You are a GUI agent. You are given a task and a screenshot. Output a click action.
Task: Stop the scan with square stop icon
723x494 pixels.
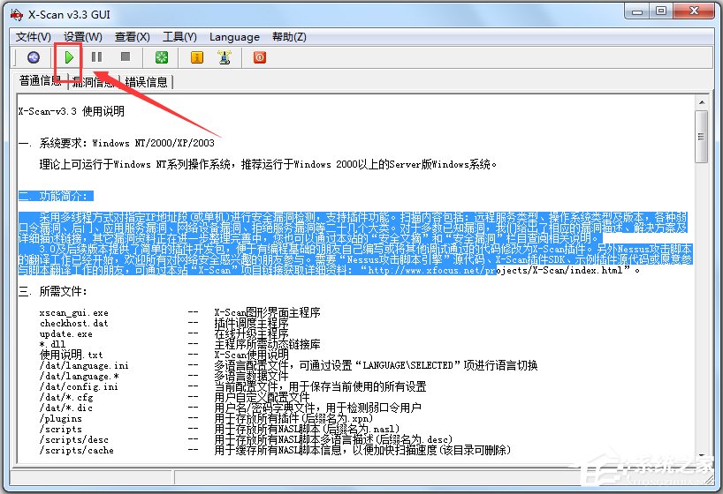point(125,56)
